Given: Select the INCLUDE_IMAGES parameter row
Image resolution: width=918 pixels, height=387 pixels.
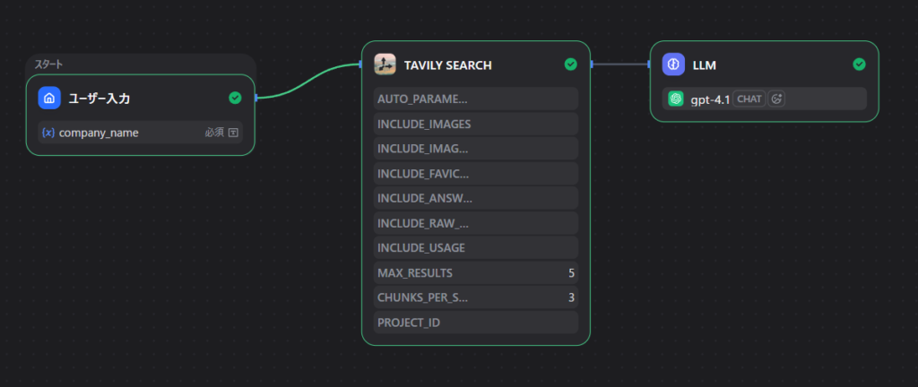Looking at the screenshot, I should pos(475,124).
